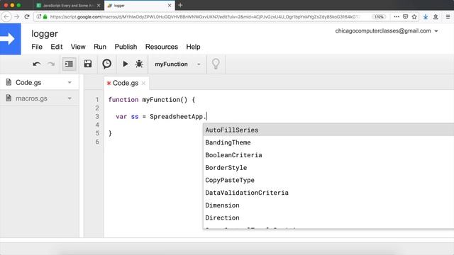Open the Run menu
The width and height of the screenshot is (454, 255).
[100, 47]
